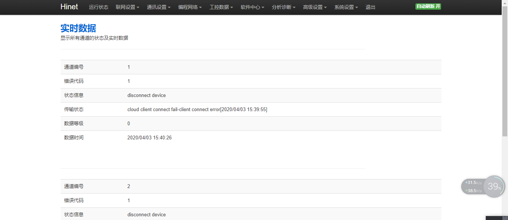
Task: Click the page's vertical scrollbar
Action: [x=505, y=74]
